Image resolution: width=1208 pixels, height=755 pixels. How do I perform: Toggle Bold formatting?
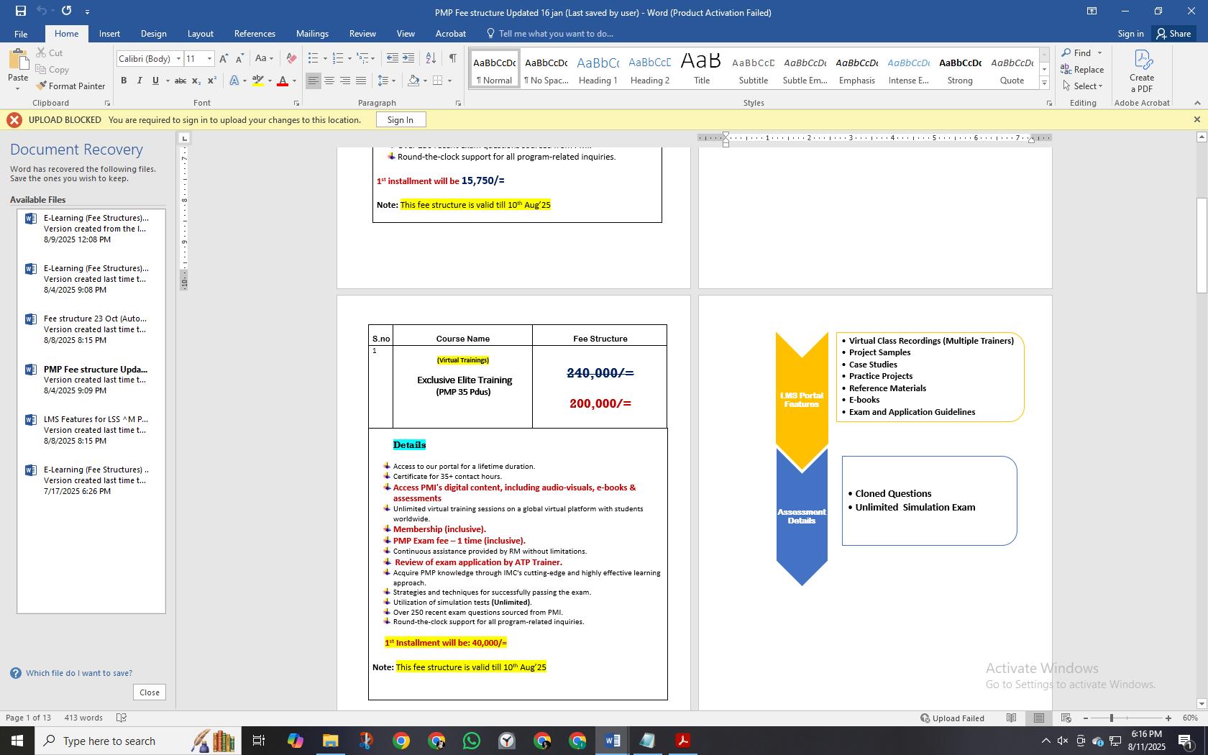click(x=124, y=81)
